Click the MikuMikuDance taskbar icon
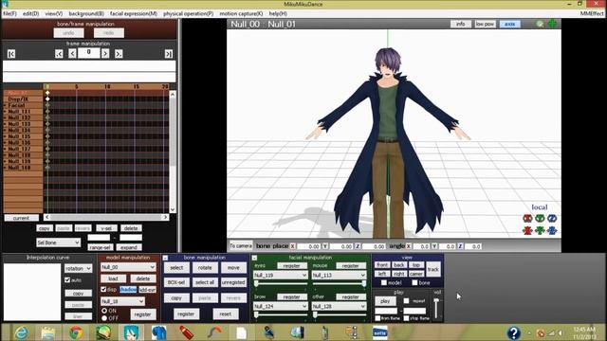The height and width of the screenshot is (341, 607). [x=131, y=332]
